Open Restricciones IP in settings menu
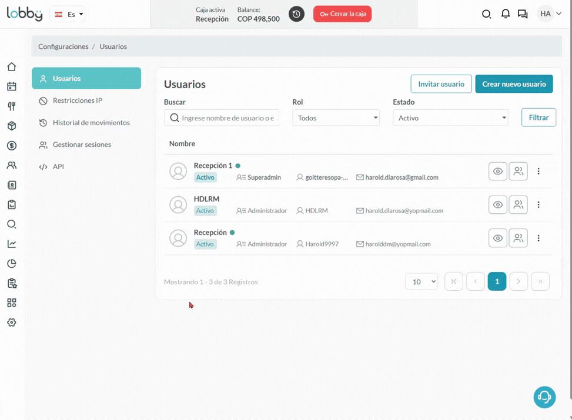 pos(78,100)
